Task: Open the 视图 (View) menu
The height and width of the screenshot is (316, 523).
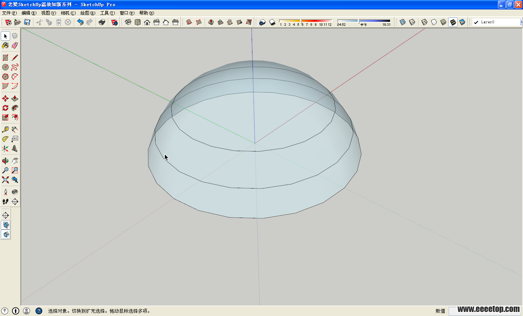Action: pos(49,13)
